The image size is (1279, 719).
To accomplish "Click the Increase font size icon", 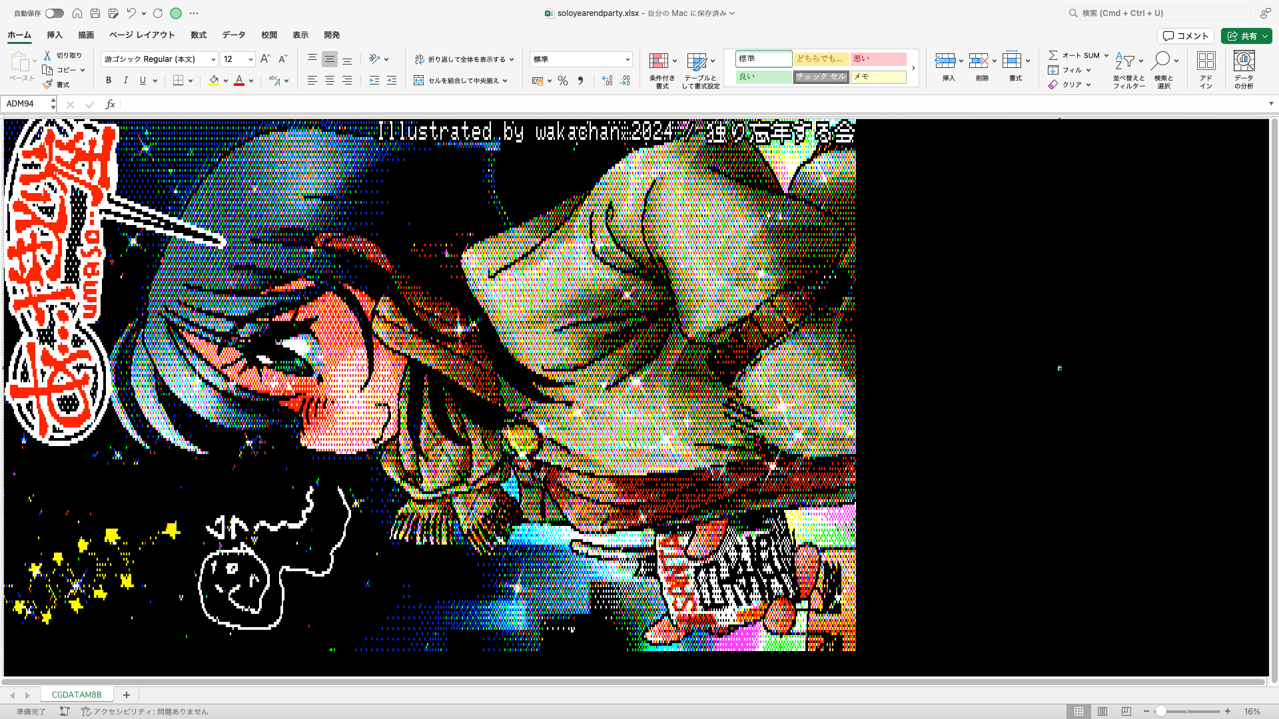I will point(265,59).
